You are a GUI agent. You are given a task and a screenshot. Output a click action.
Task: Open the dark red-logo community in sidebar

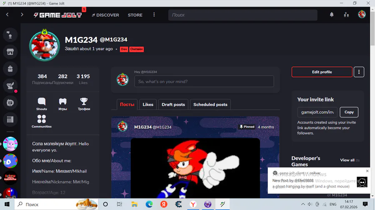pos(10,178)
